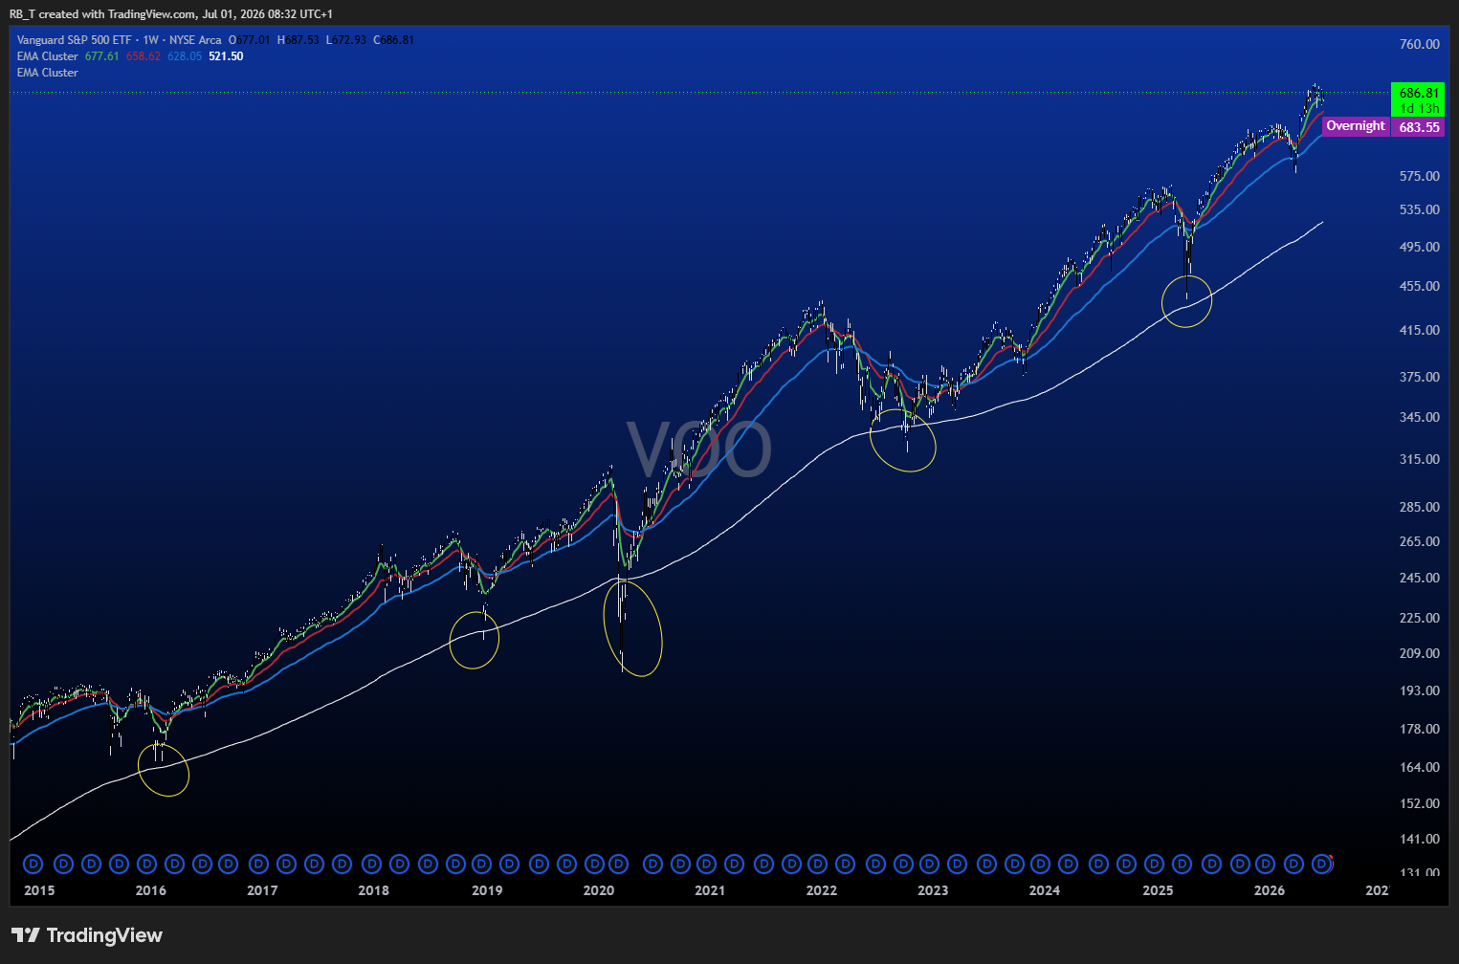Click the 265.00 price axis label
1459x964 pixels.
click(1419, 541)
